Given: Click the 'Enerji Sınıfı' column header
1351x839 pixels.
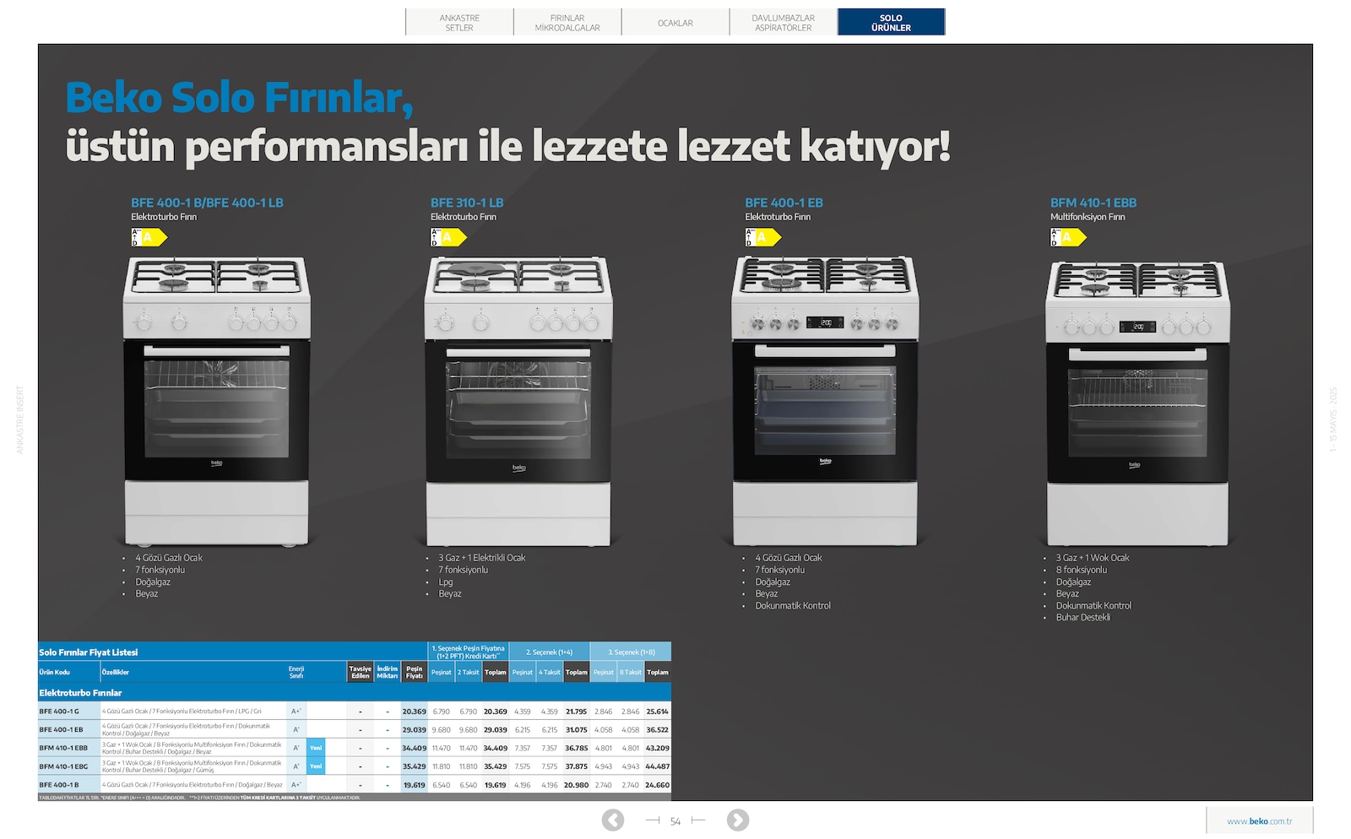Looking at the screenshot, I should [296, 672].
